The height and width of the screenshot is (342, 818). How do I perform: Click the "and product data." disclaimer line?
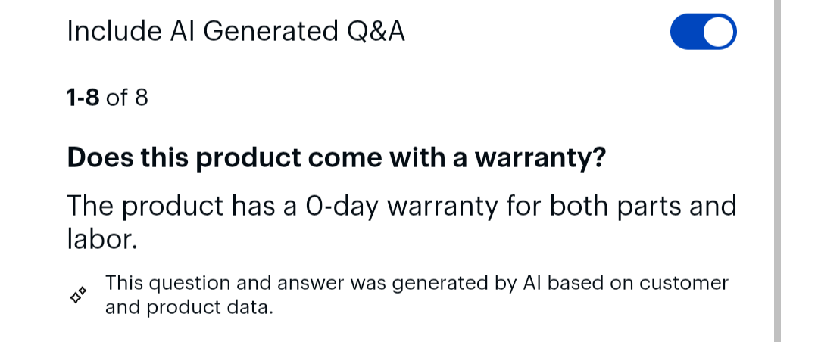[x=189, y=308]
